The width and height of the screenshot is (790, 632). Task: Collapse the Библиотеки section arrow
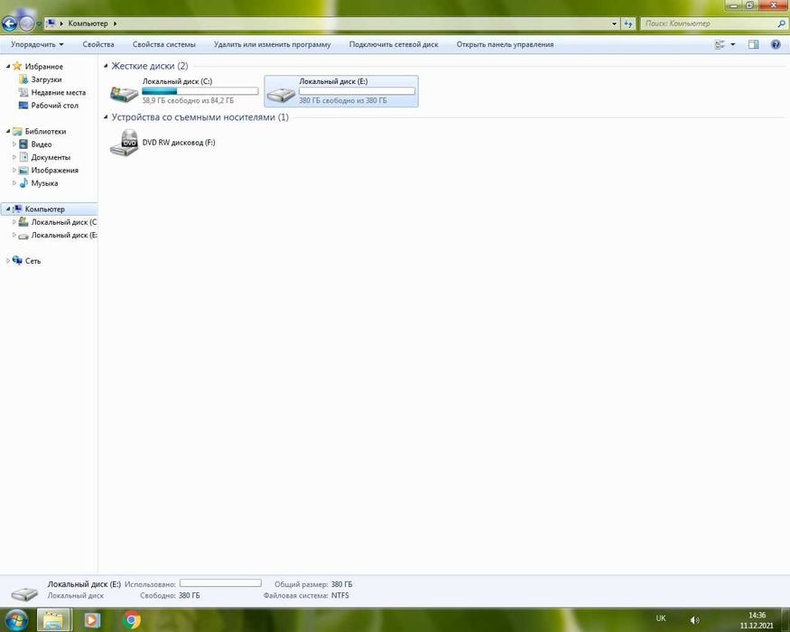[7, 131]
